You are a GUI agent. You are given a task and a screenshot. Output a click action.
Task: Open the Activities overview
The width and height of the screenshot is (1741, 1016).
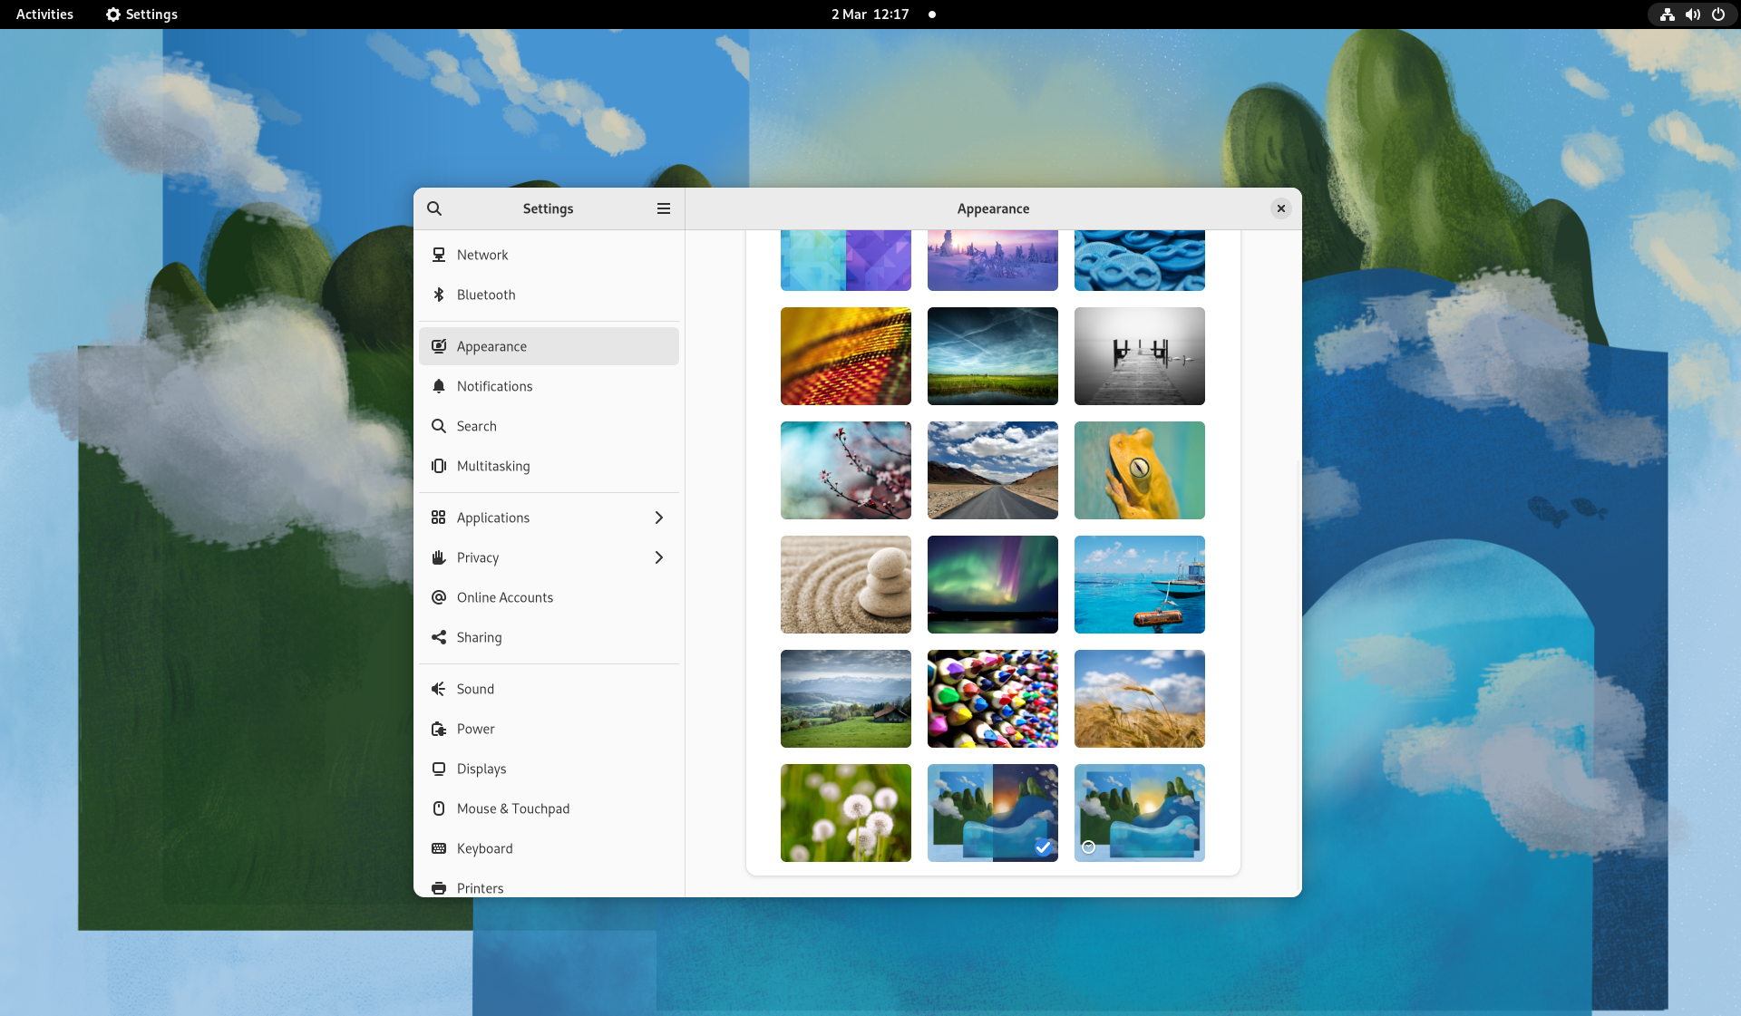(x=44, y=15)
